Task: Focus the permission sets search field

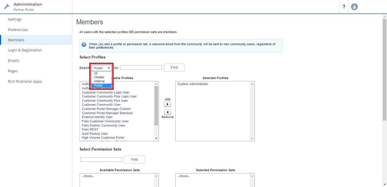Action: pos(101,160)
